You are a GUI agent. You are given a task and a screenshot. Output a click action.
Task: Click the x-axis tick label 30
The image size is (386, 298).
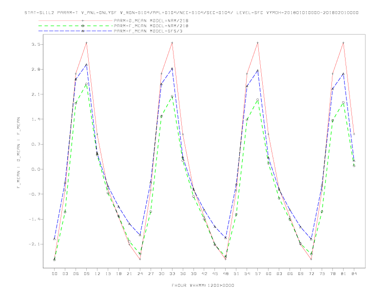click(x=161, y=274)
